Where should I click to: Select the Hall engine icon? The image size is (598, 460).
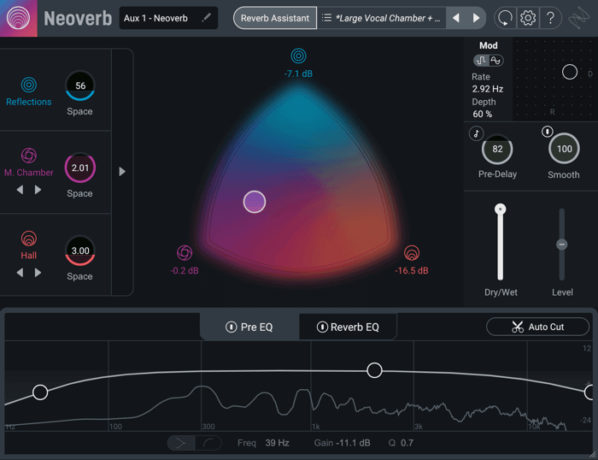point(28,239)
